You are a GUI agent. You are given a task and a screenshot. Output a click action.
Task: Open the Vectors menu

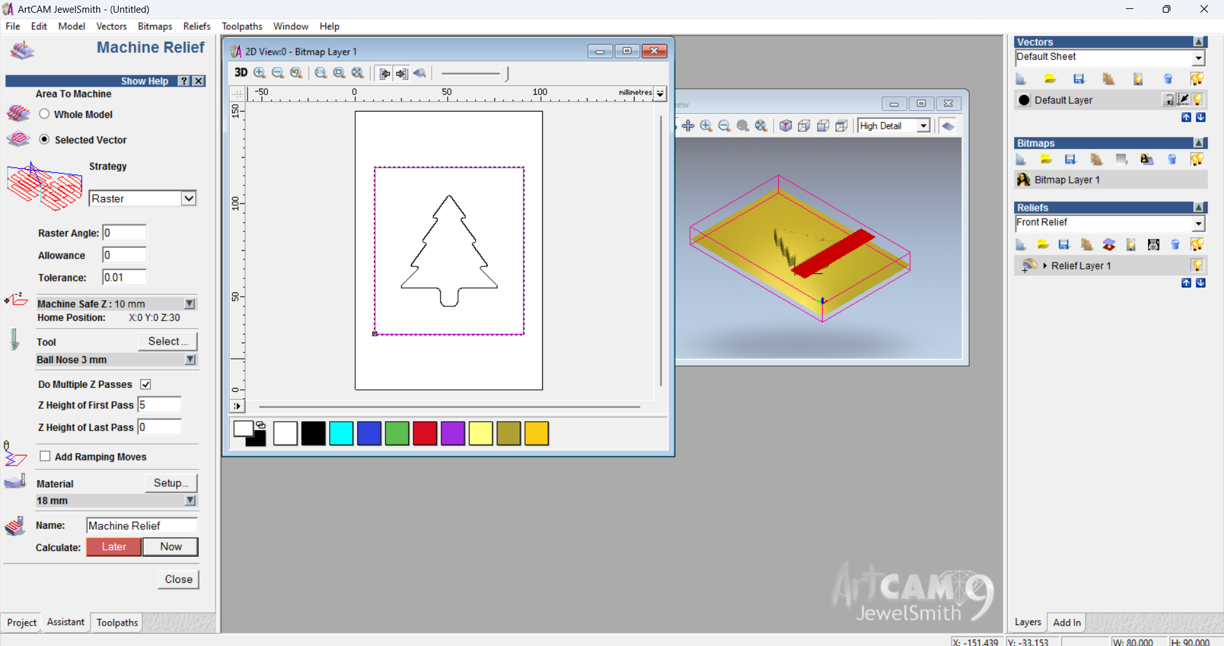tap(112, 26)
